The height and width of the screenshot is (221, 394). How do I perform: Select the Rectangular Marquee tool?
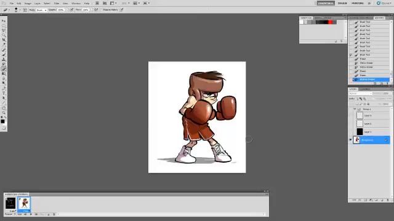(4, 26)
